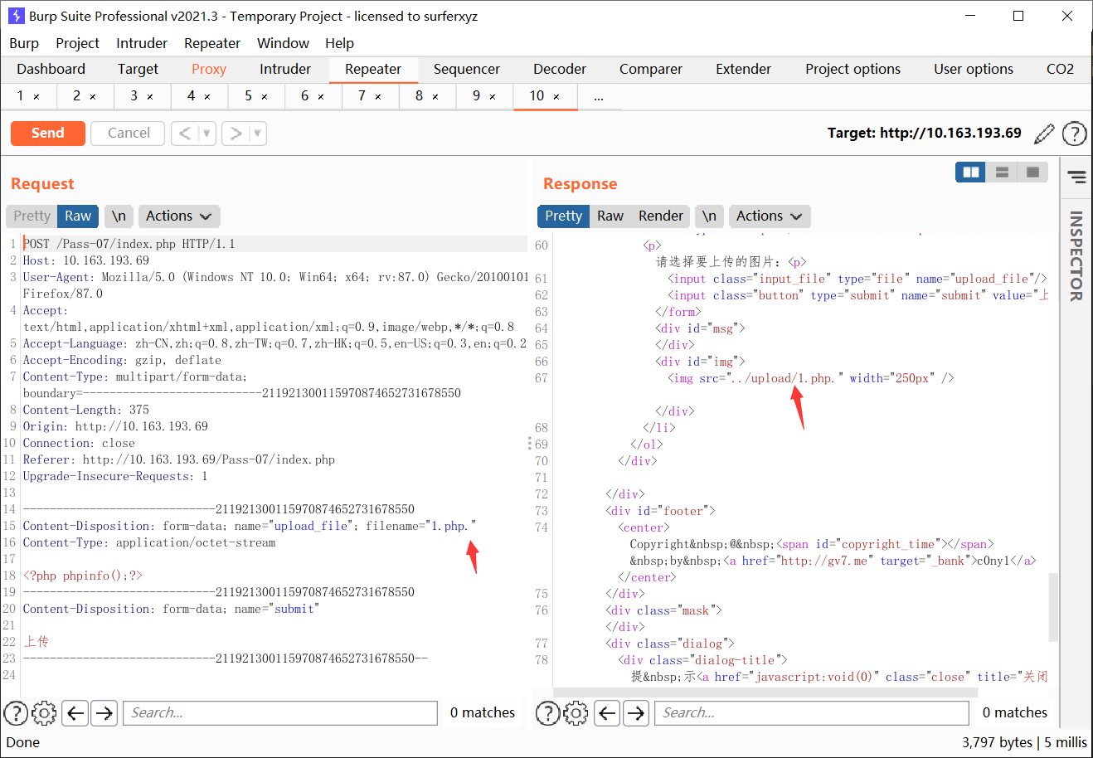The height and width of the screenshot is (758, 1093).
Task: Select side-by-side split layout icon
Action: click(x=970, y=172)
